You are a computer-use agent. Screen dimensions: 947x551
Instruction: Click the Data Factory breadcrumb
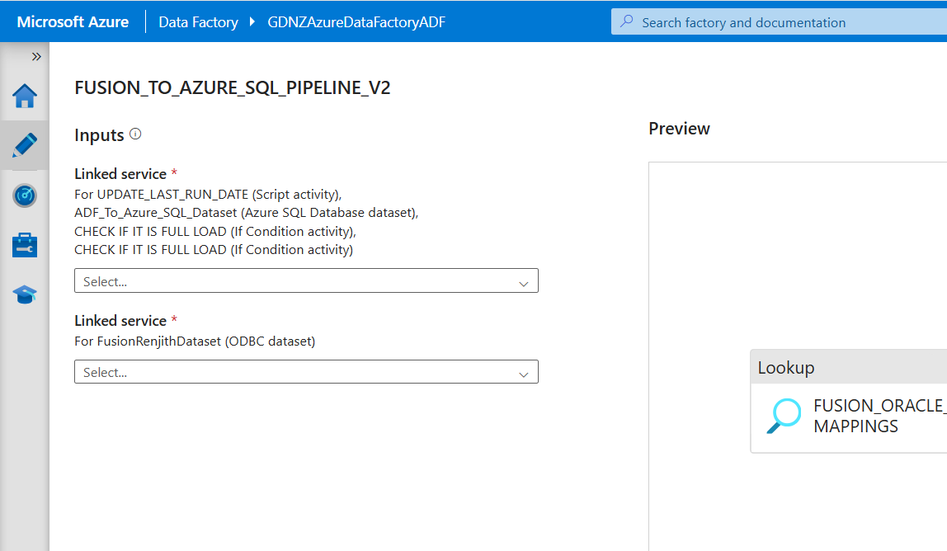click(x=198, y=22)
